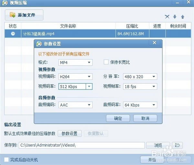
Task: Click the 音频参数 section label
Action: point(47,98)
